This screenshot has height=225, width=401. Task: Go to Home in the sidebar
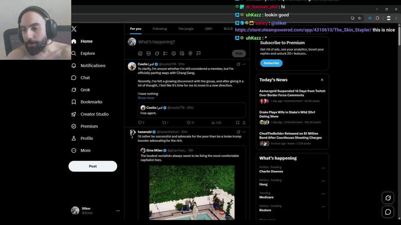tap(82, 41)
